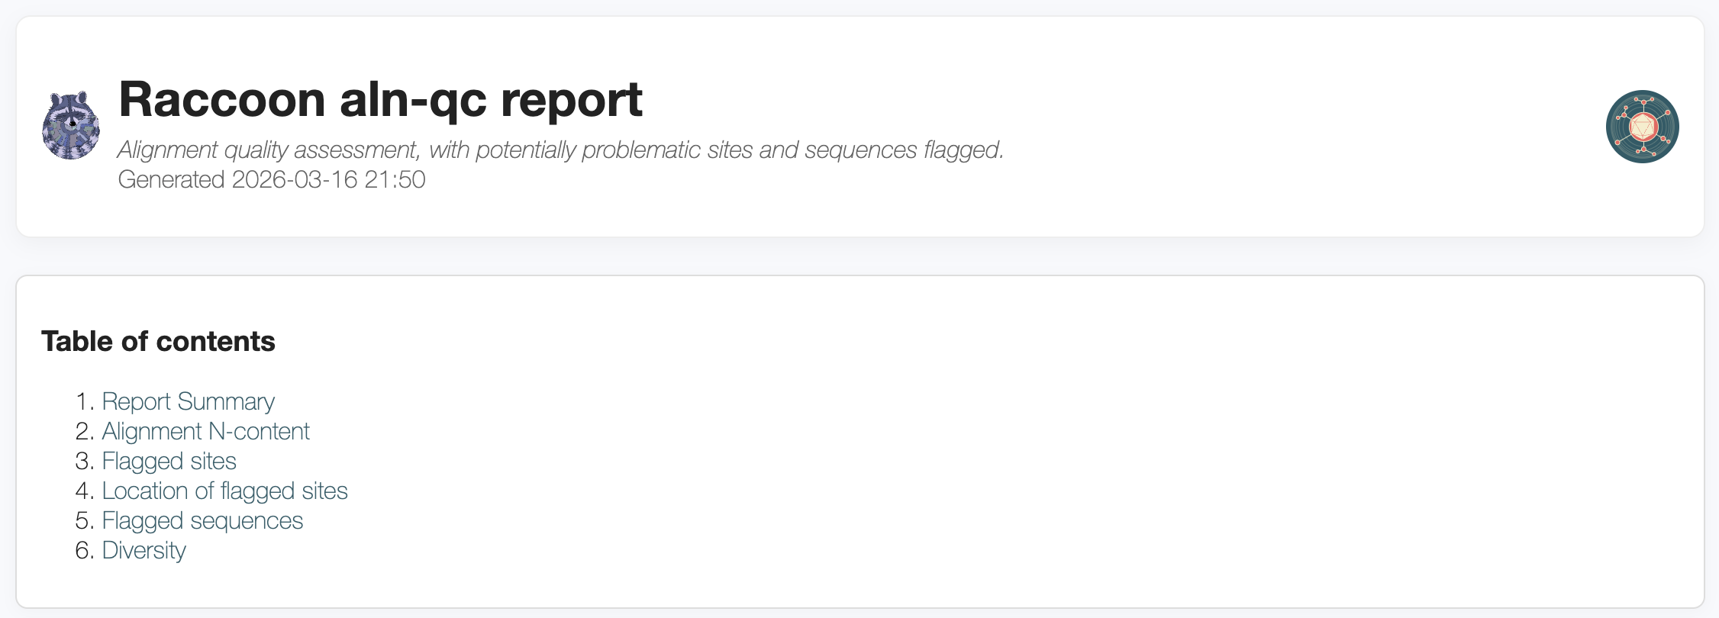Jump to Alignment N-content section
This screenshot has width=1719, height=618.
click(205, 431)
